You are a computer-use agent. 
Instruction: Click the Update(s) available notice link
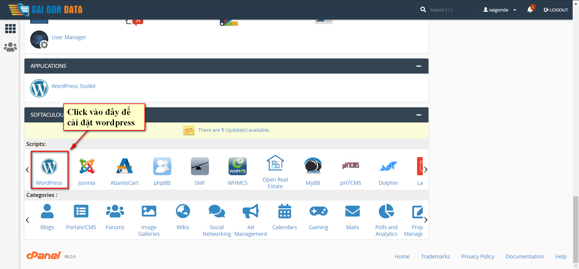point(234,130)
